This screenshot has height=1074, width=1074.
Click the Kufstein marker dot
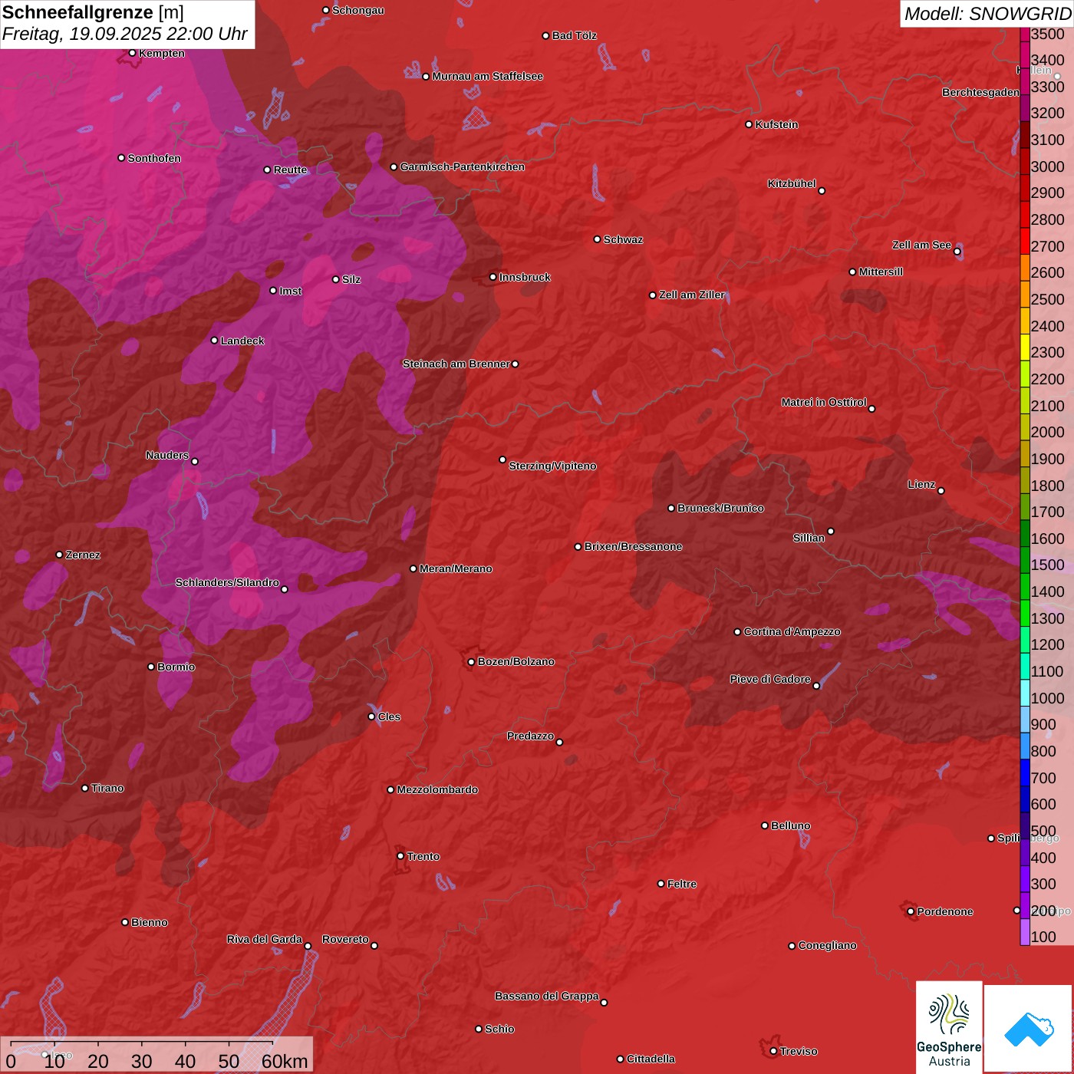[x=749, y=124]
